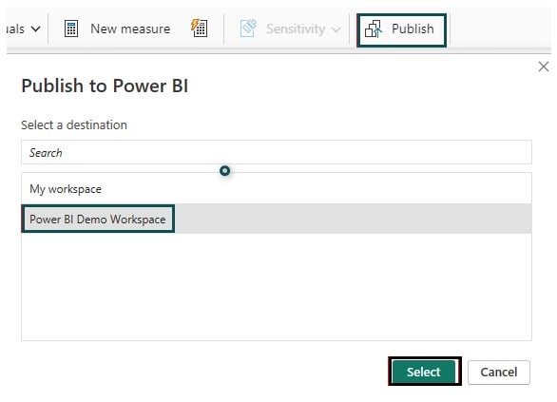Close the Publish to Power BI dialog
This screenshot has height=402, width=557.
(544, 67)
